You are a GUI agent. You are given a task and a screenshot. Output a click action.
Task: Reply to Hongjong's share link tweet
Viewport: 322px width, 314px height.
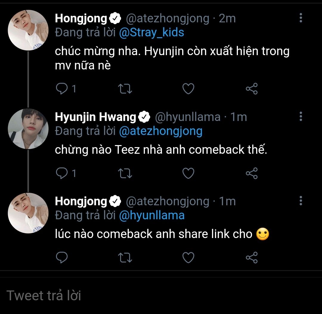point(62,258)
